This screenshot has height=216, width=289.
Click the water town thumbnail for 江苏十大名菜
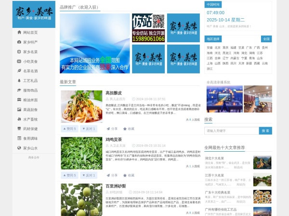click(263, 180)
